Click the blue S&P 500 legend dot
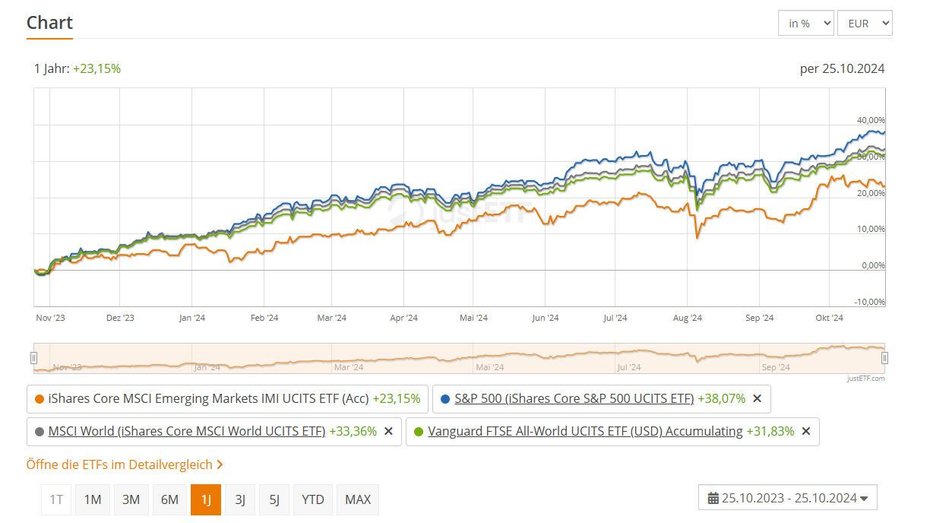Image resolution: width=930 pixels, height=523 pixels. pos(445,398)
